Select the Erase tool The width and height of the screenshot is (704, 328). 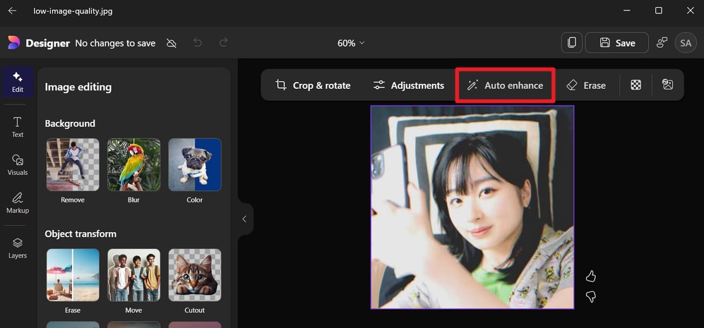tap(586, 85)
